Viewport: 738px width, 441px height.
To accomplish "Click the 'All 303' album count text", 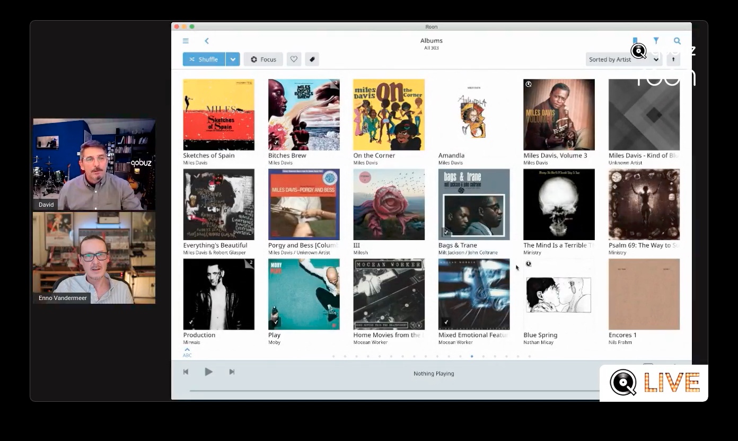I will [432, 48].
